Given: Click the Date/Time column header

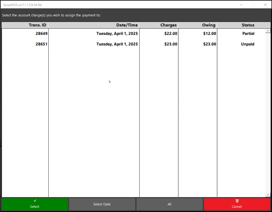Looking at the screenshot, I should coord(127,25).
